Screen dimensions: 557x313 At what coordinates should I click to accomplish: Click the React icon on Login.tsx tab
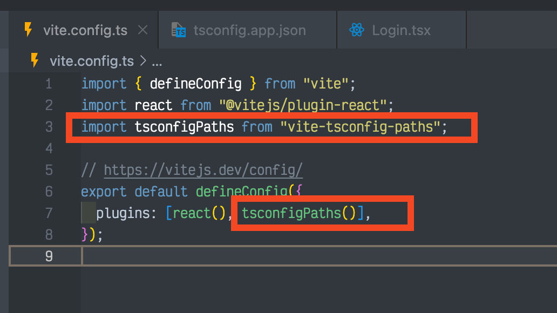[x=357, y=30]
